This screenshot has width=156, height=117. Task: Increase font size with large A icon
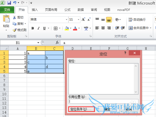click(83, 19)
